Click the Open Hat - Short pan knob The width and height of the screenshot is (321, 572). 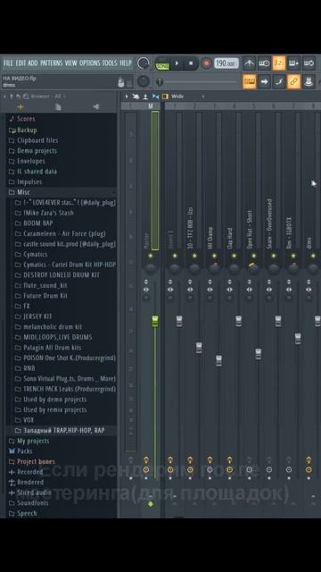253,268
